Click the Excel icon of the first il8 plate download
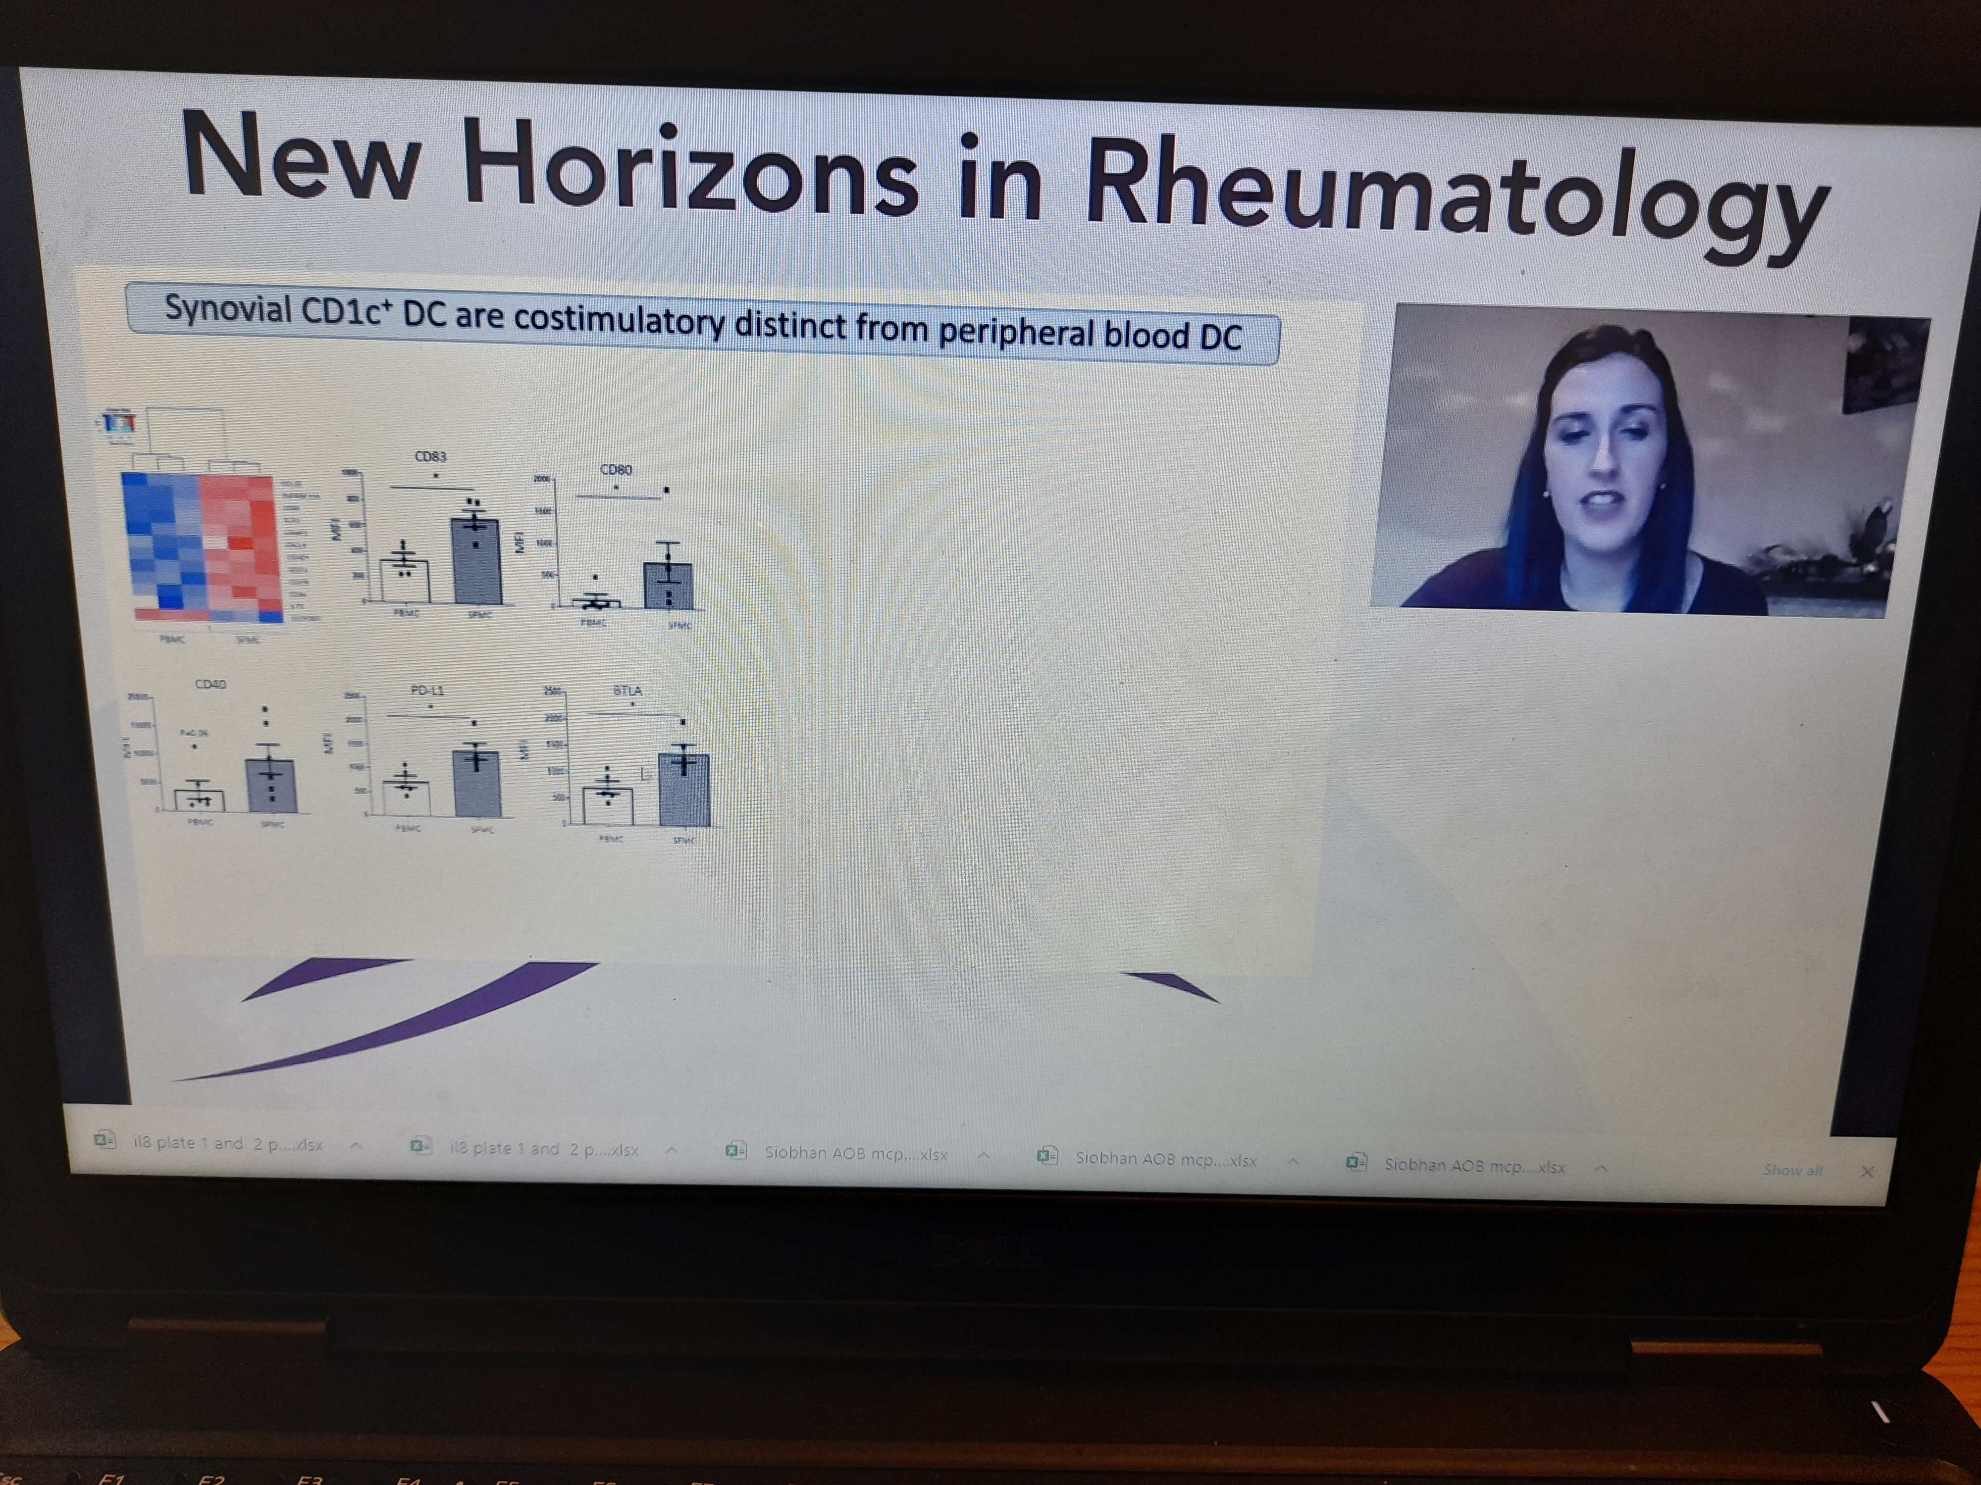Image resolution: width=1981 pixels, height=1485 pixels. pyautogui.click(x=105, y=1139)
